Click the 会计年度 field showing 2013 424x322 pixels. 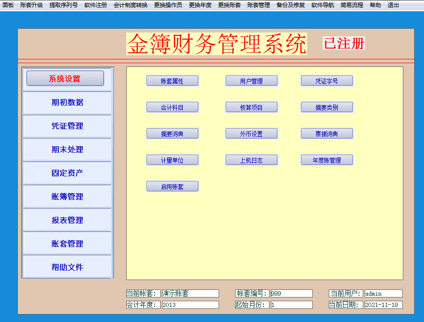point(190,305)
